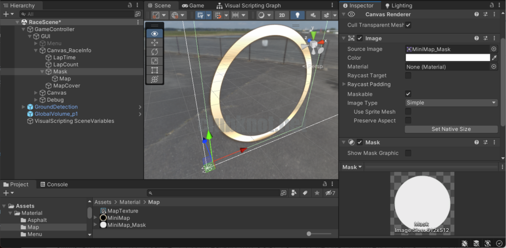Select MiniMap_Mask asset in Project
The height and width of the screenshot is (248, 506).
pos(126,225)
